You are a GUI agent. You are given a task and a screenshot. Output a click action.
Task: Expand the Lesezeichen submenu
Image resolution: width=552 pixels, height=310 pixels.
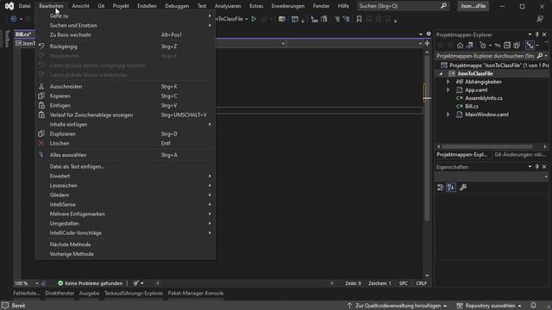pyautogui.click(x=125, y=186)
